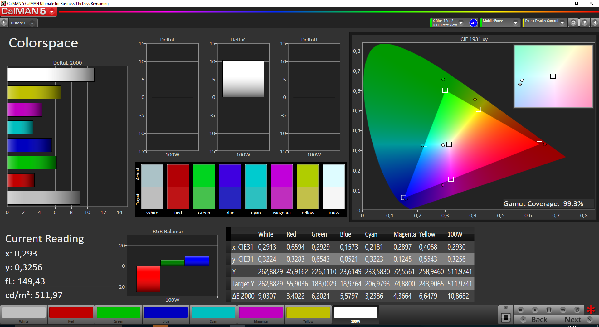Click the green target square in CIE chart
This screenshot has width=599, height=327.
point(445,90)
